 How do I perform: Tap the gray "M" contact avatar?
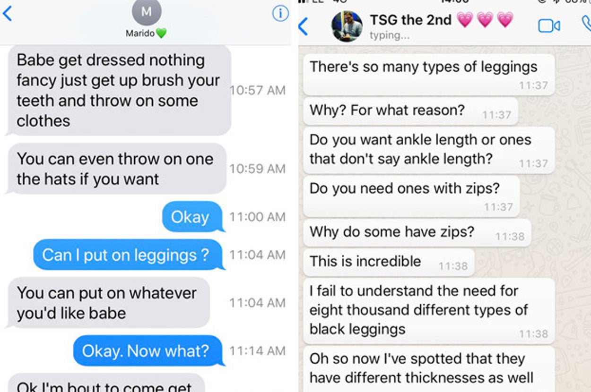pyautogui.click(x=147, y=12)
